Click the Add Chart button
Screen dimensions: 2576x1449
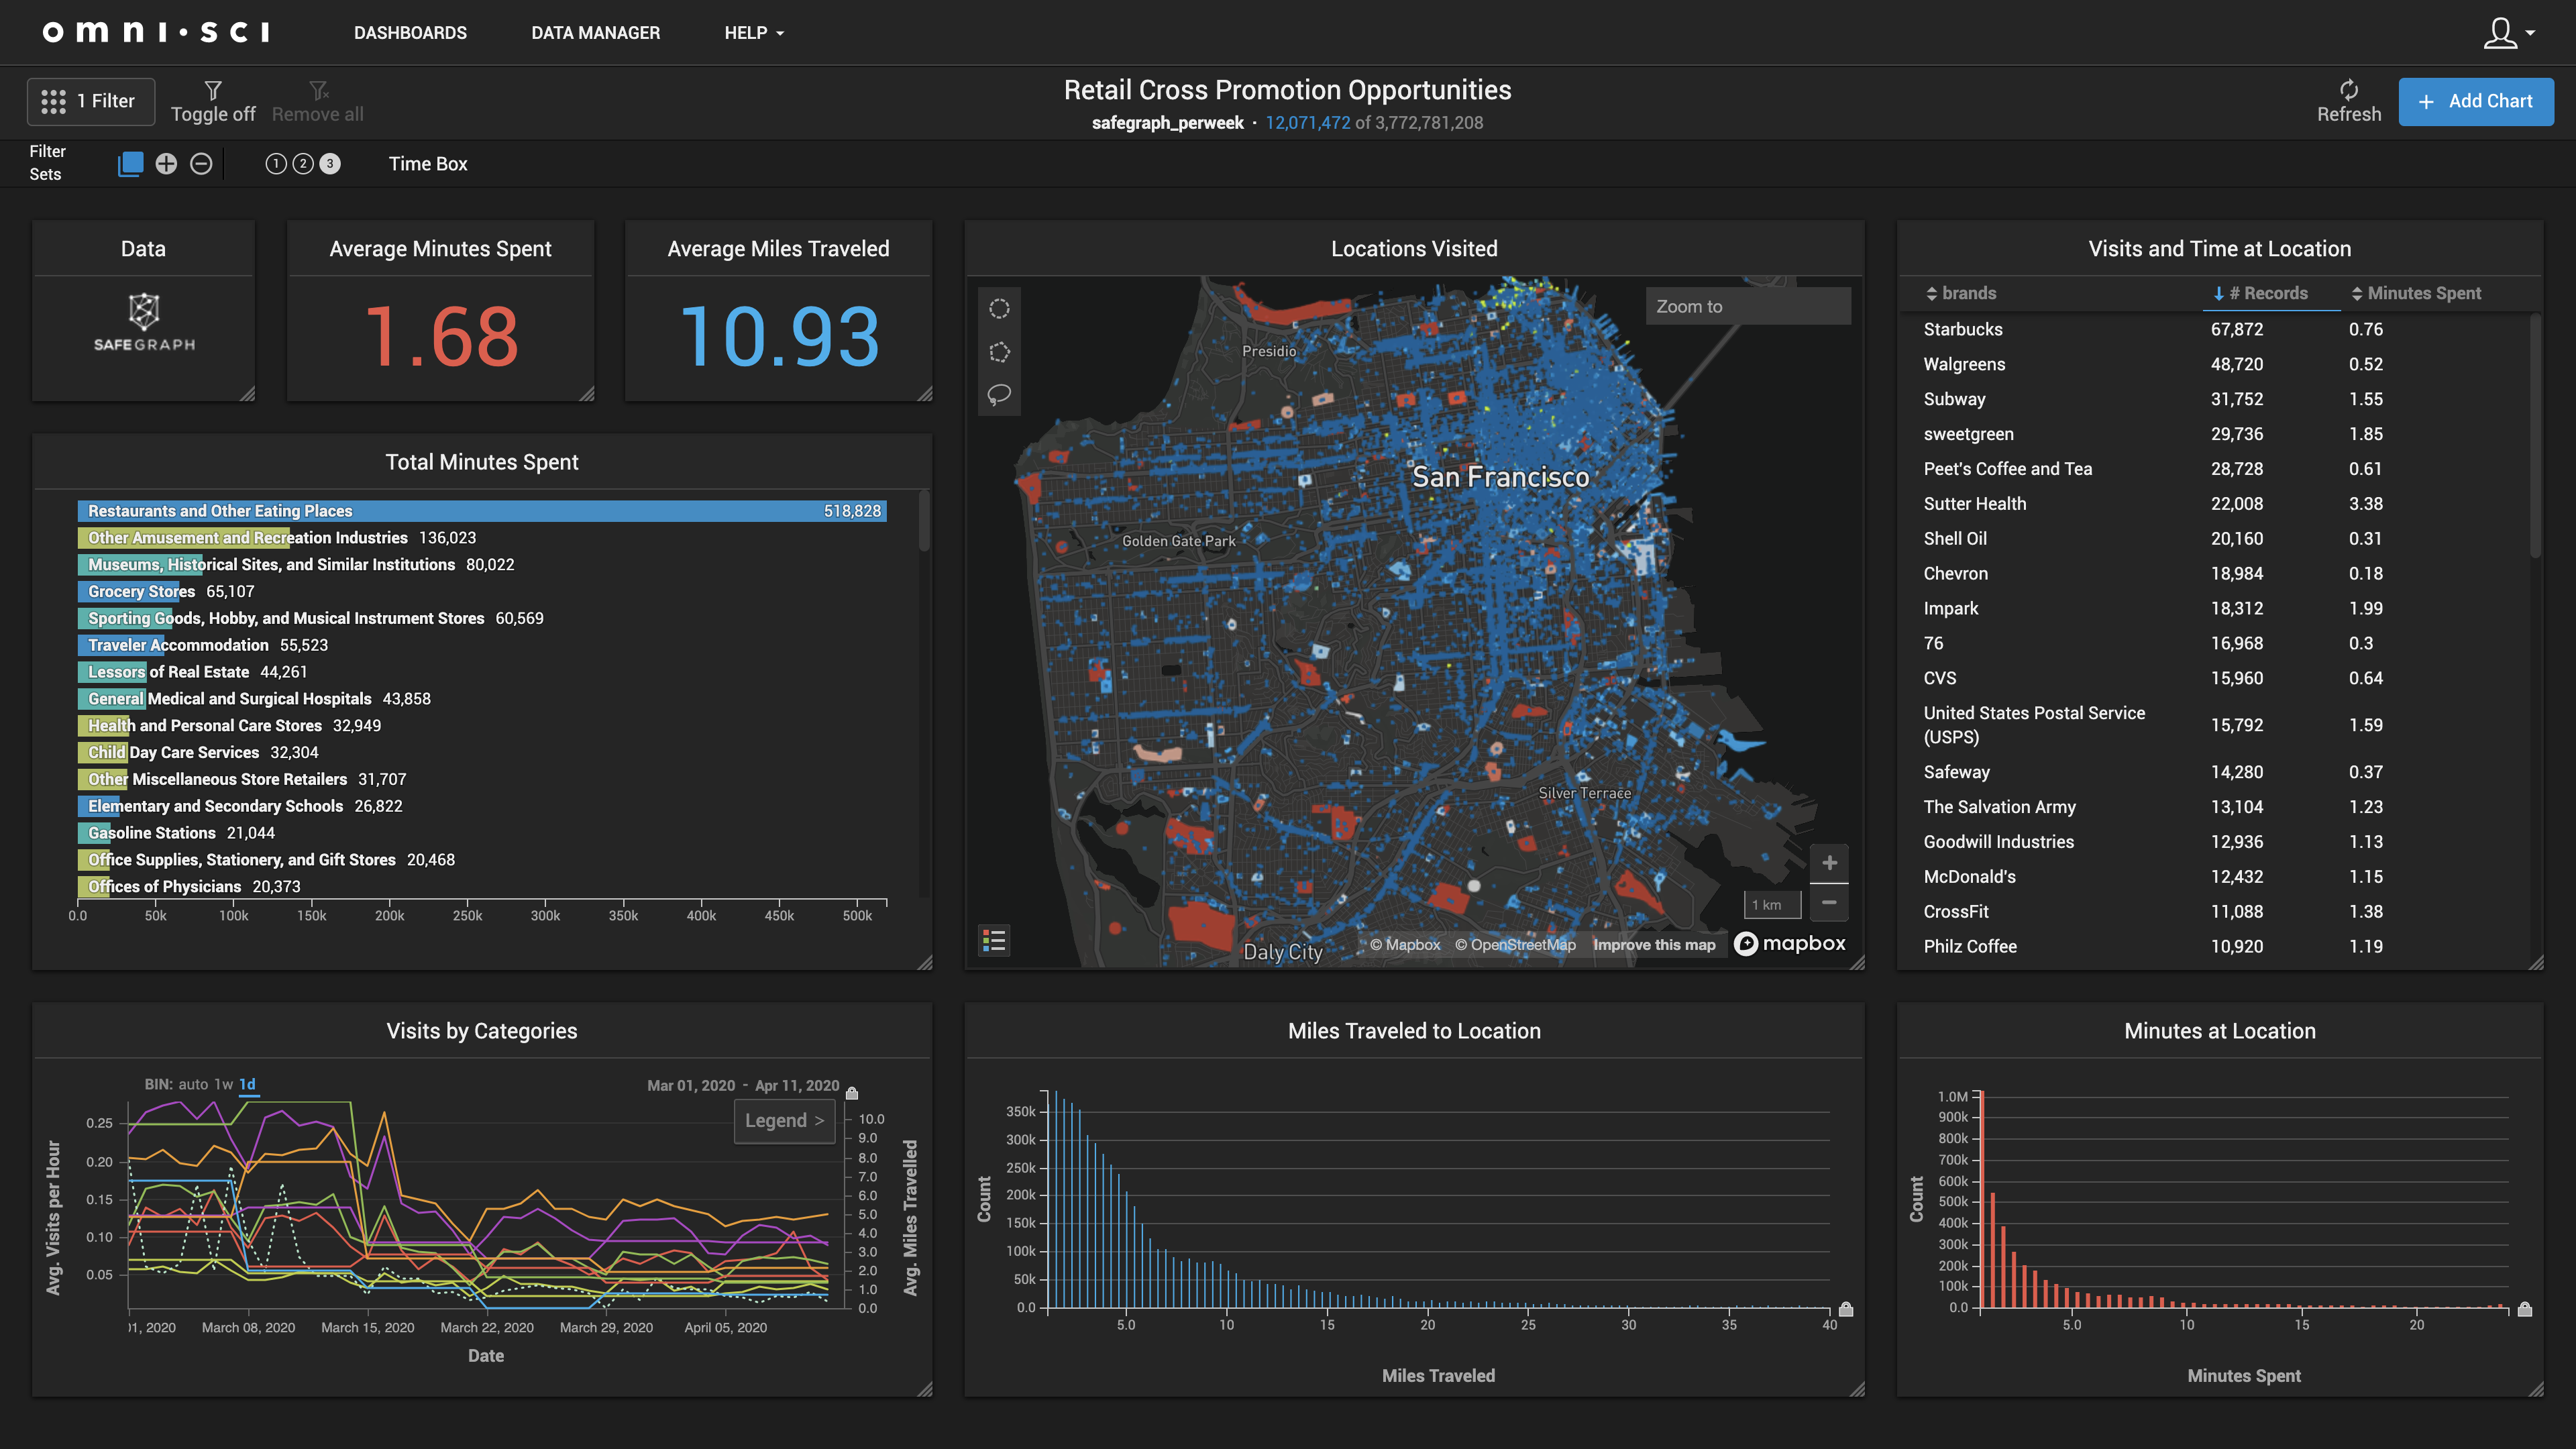tap(2475, 101)
